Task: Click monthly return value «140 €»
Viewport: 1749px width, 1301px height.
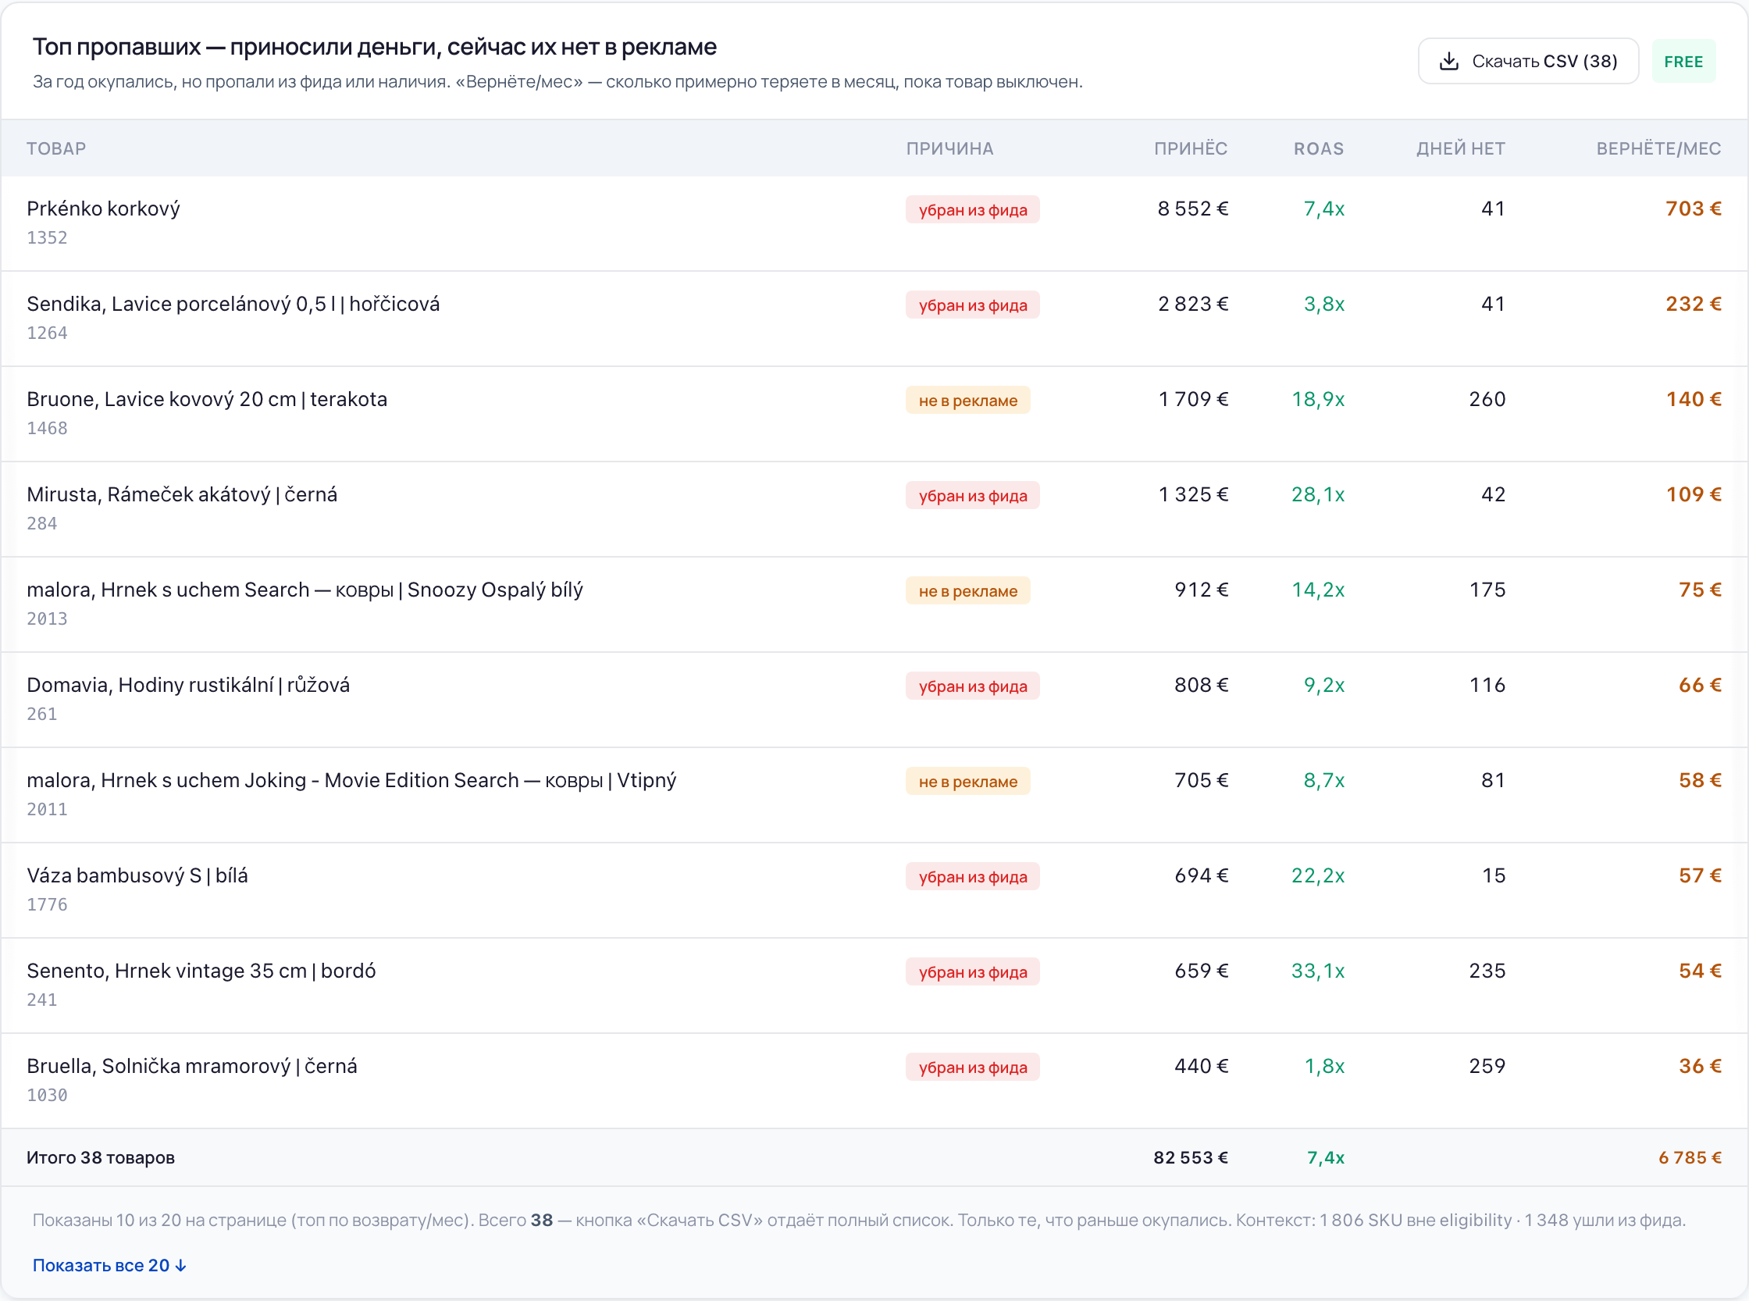Action: 1693,399
